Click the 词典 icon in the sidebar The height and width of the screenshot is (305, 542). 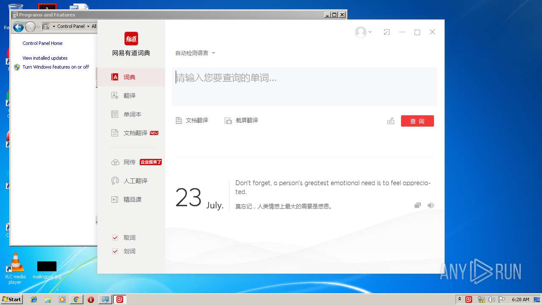(115, 77)
